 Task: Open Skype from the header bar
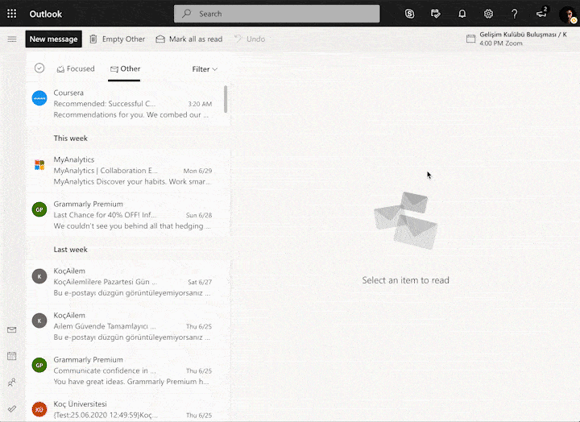409,14
